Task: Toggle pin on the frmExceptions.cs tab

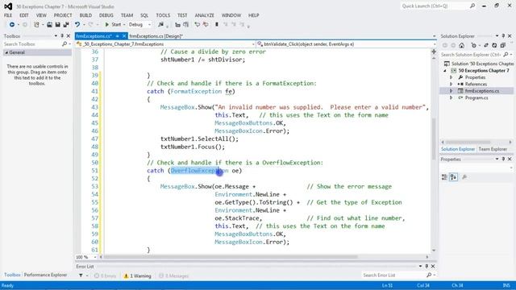Action: click(x=117, y=36)
